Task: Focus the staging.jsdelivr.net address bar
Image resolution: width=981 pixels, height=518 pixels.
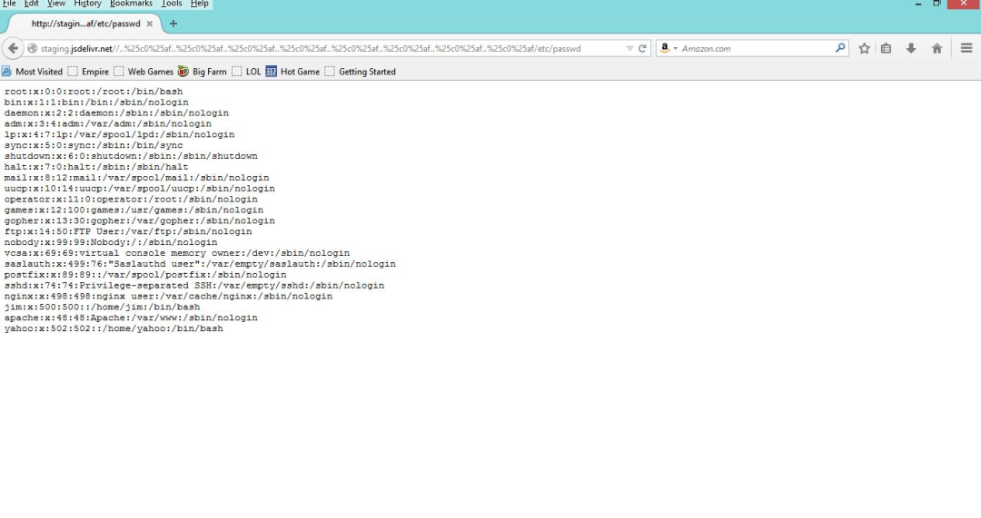Action: pyautogui.click(x=332, y=48)
